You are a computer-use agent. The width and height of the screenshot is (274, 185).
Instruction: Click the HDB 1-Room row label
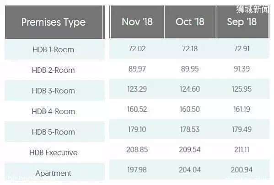(54, 49)
